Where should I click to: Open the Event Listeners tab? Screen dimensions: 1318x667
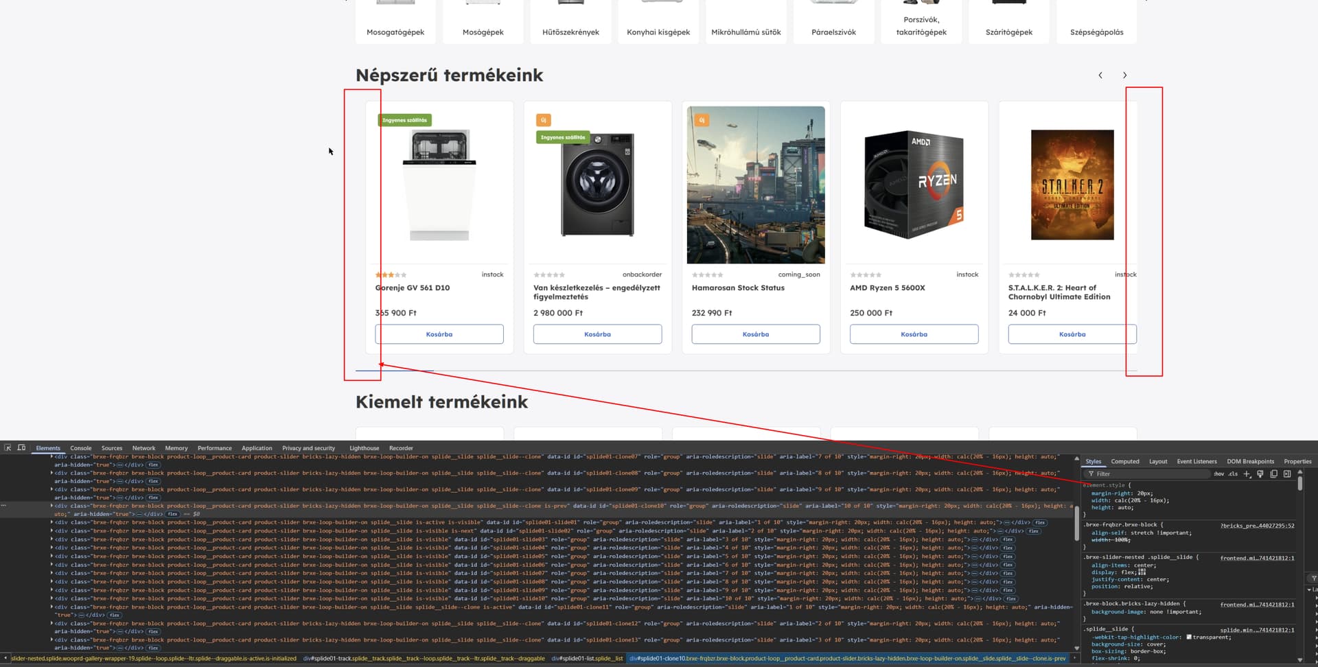[1196, 461]
